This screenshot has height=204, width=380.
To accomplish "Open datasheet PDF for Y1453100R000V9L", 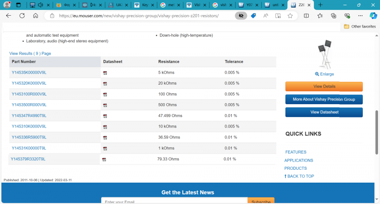I will pos(105,94).
